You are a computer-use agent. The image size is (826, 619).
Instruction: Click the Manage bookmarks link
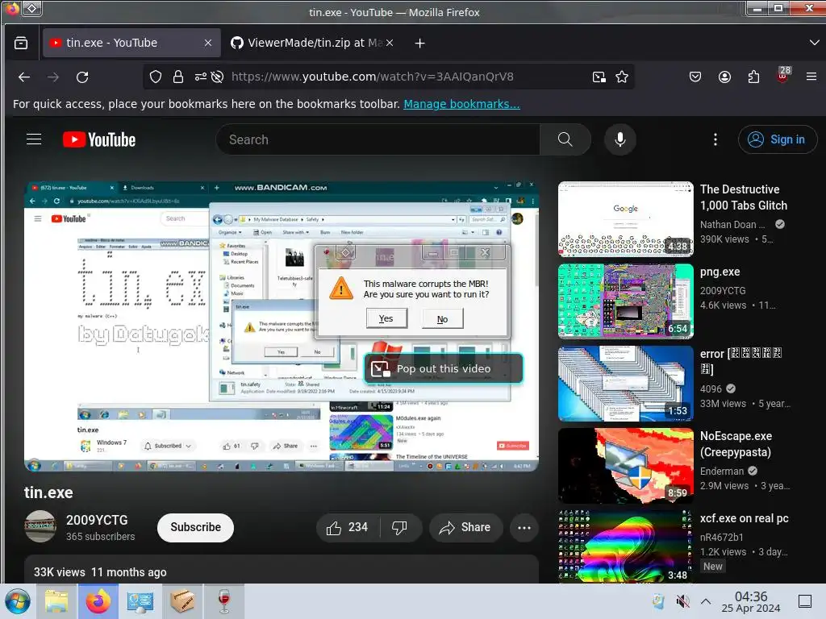pyautogui.click(x=461, y=104)
